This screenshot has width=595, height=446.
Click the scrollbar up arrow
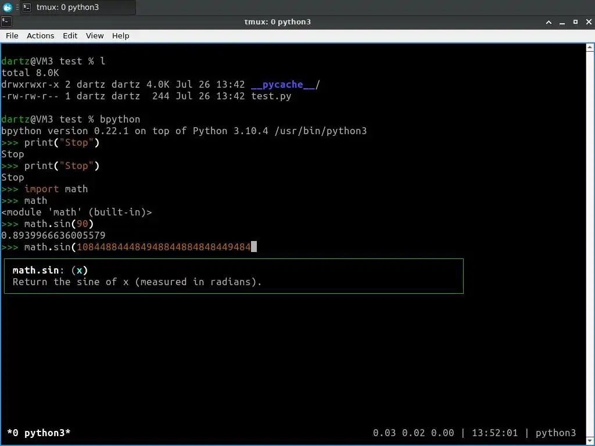click(590, 48)
